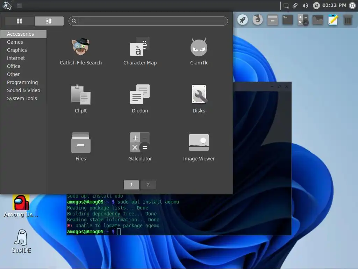Open the Among Us desktop shortcut
Image resolution: width=358 pixels, height=269 pixels.
[x=21, y=206]
